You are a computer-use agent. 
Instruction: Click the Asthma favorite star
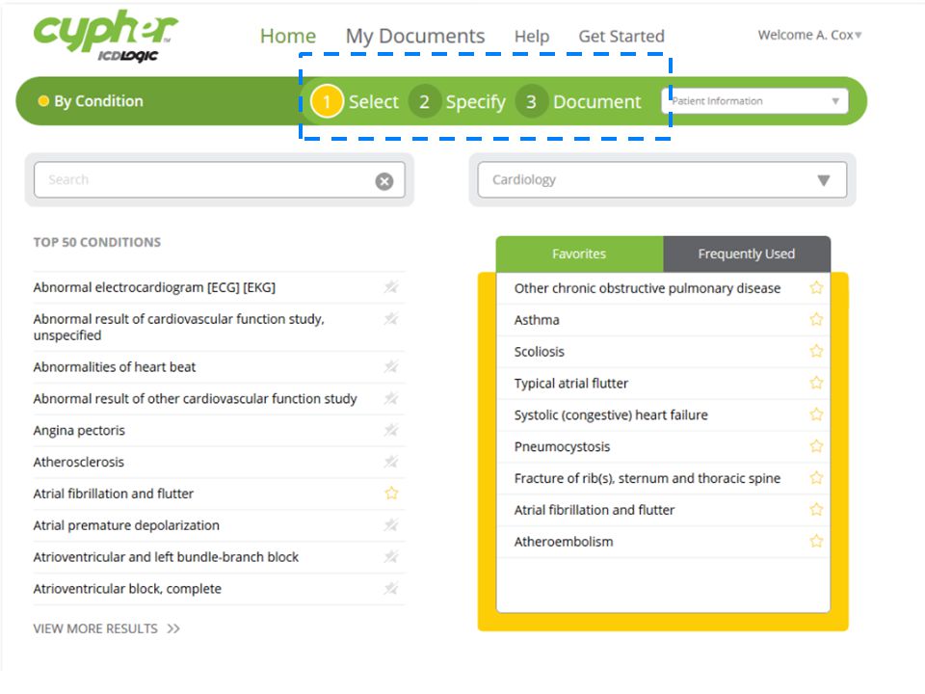point(816,320)
